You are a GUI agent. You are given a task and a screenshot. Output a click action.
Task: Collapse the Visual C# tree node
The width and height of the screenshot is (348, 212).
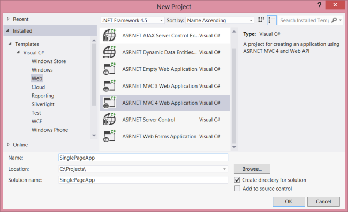18,52
